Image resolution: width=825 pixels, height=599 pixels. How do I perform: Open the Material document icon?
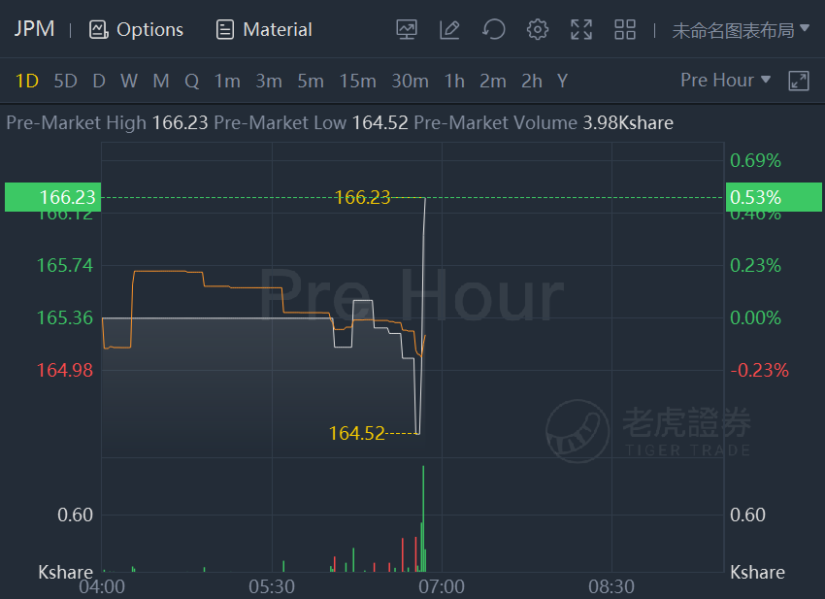(x=224, y=29)
